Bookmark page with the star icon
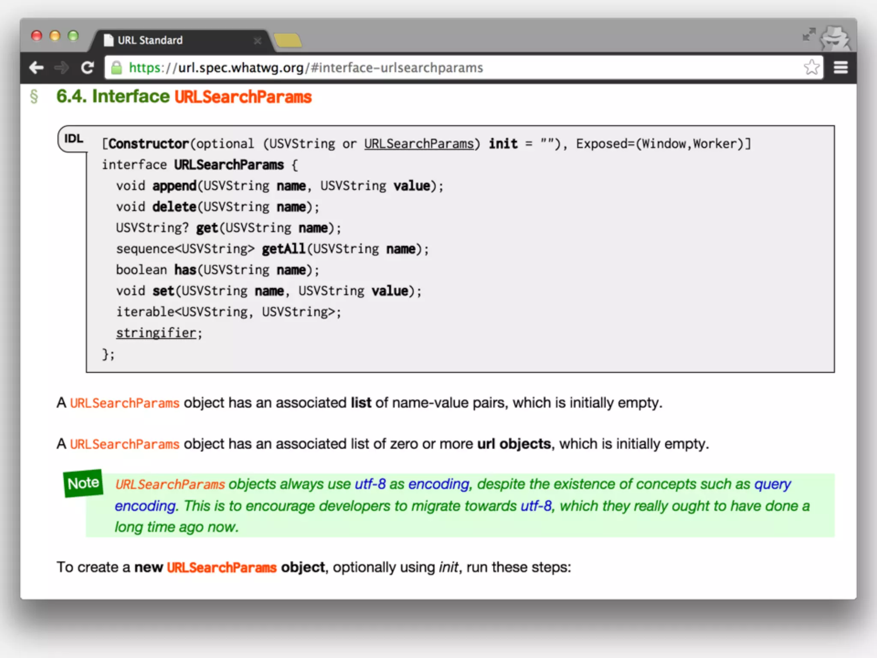 811,68
